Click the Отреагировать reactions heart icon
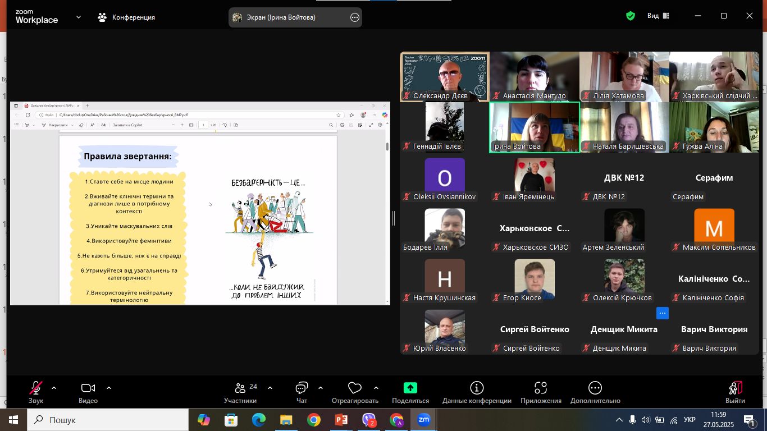This screenshot has height=431, width=767. click(x=354, y=388)
